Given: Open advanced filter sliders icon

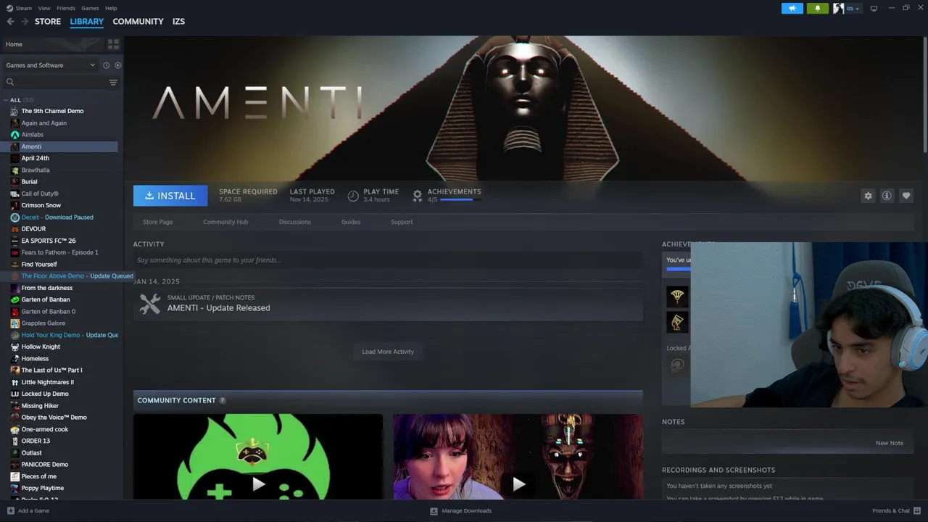Looking at the screenshot, I should (113, 82).
